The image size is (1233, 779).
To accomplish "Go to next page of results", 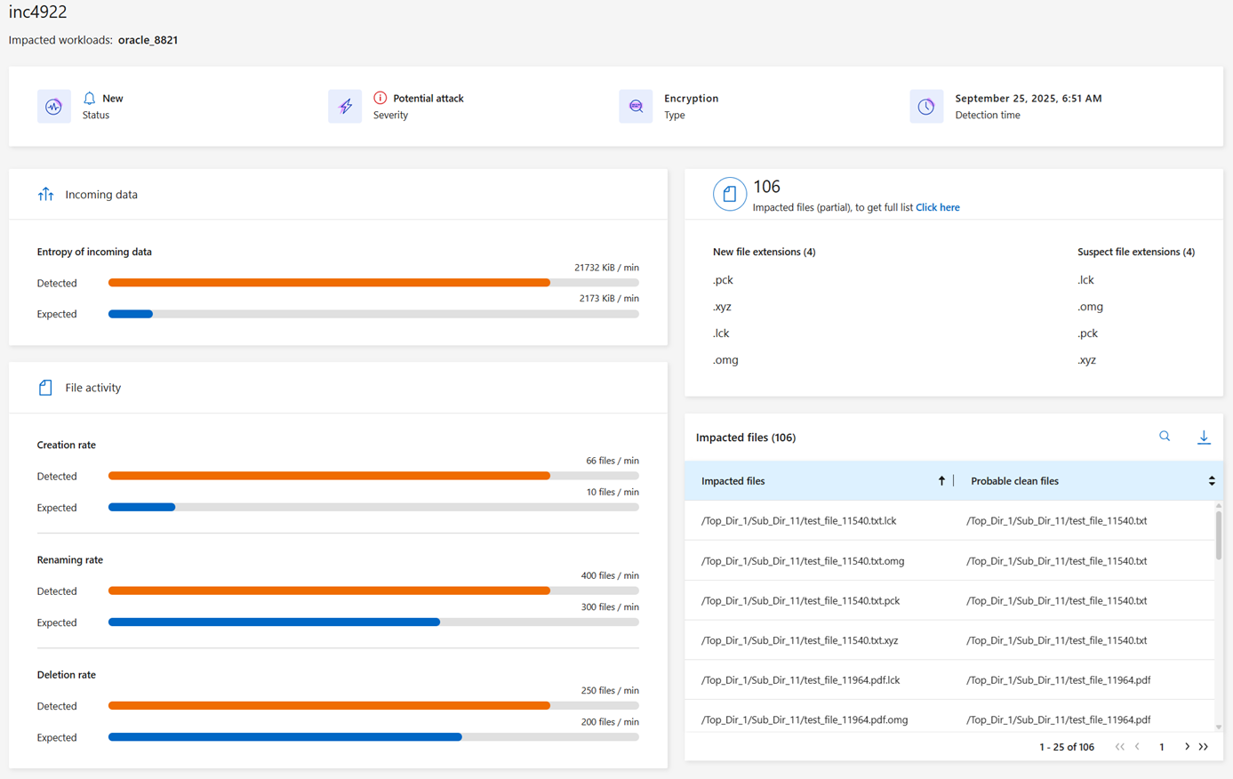I will pyautogui.click(x=1187, y=747).
